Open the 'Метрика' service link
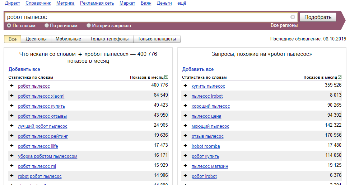 tap(65, 3)
